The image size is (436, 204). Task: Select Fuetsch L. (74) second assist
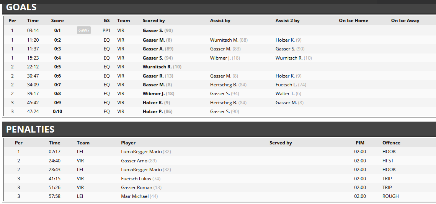(291, 85)
